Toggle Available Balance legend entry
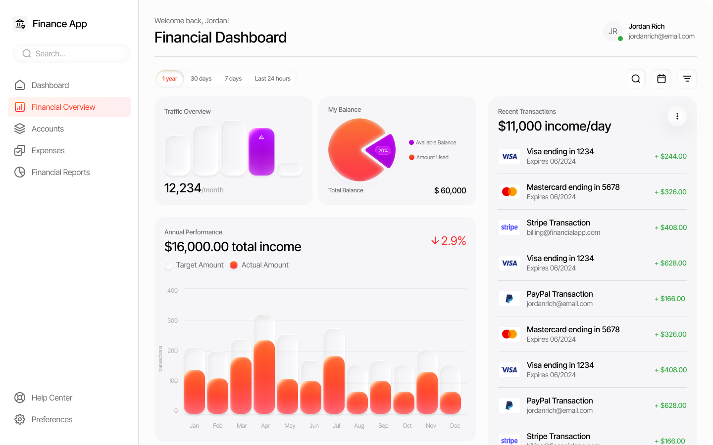The image size is (713, 445). pyautogui.click(x=432, y=142)
